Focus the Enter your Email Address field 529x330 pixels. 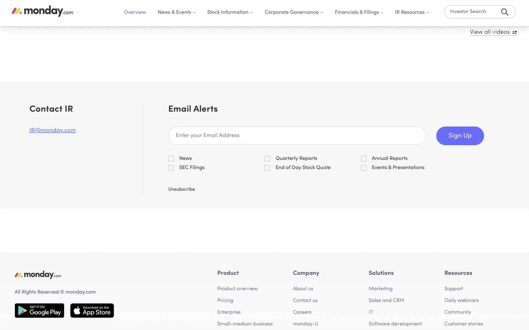point(297,136)
